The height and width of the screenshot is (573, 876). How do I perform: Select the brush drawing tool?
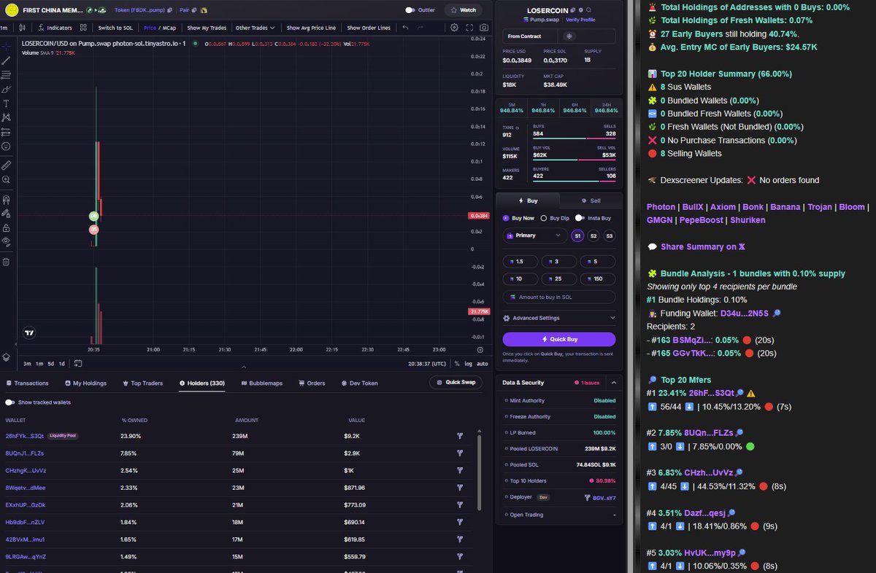point(6,89)
